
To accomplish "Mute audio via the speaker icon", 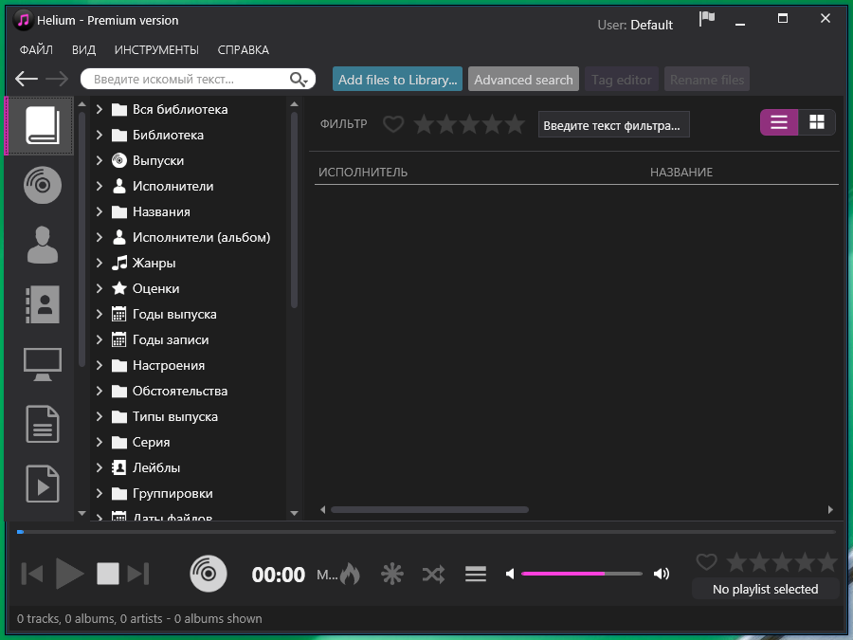I will [x=509, y=574].
